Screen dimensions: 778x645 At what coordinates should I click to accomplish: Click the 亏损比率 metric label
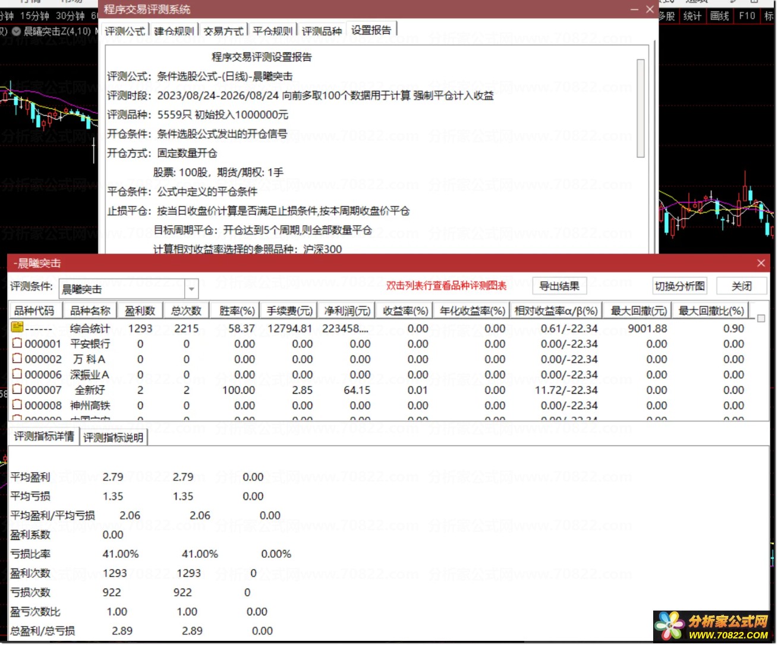(x=30, y=554)
